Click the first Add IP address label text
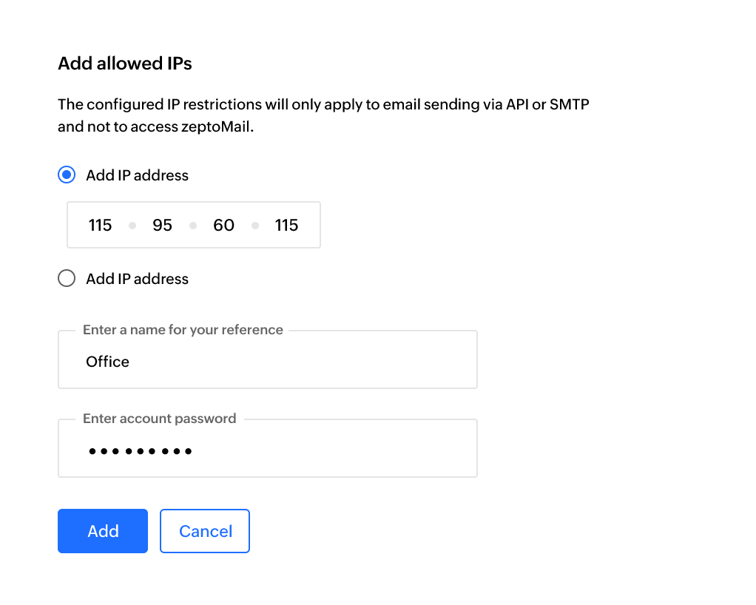The image size is (756, 605). coord(137,175)
